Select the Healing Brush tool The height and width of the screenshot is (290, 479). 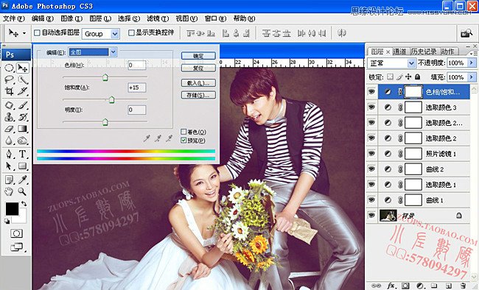click(9, 105)
